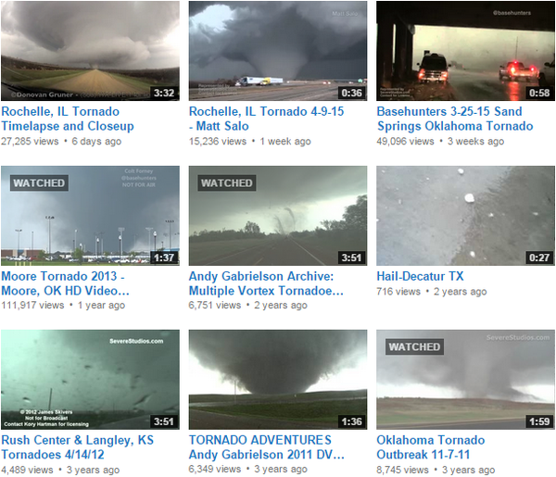Open the Hail-Decatur TX video thumbnail
This screenshot has height=477, width=556.
click(x=465, y=216)
